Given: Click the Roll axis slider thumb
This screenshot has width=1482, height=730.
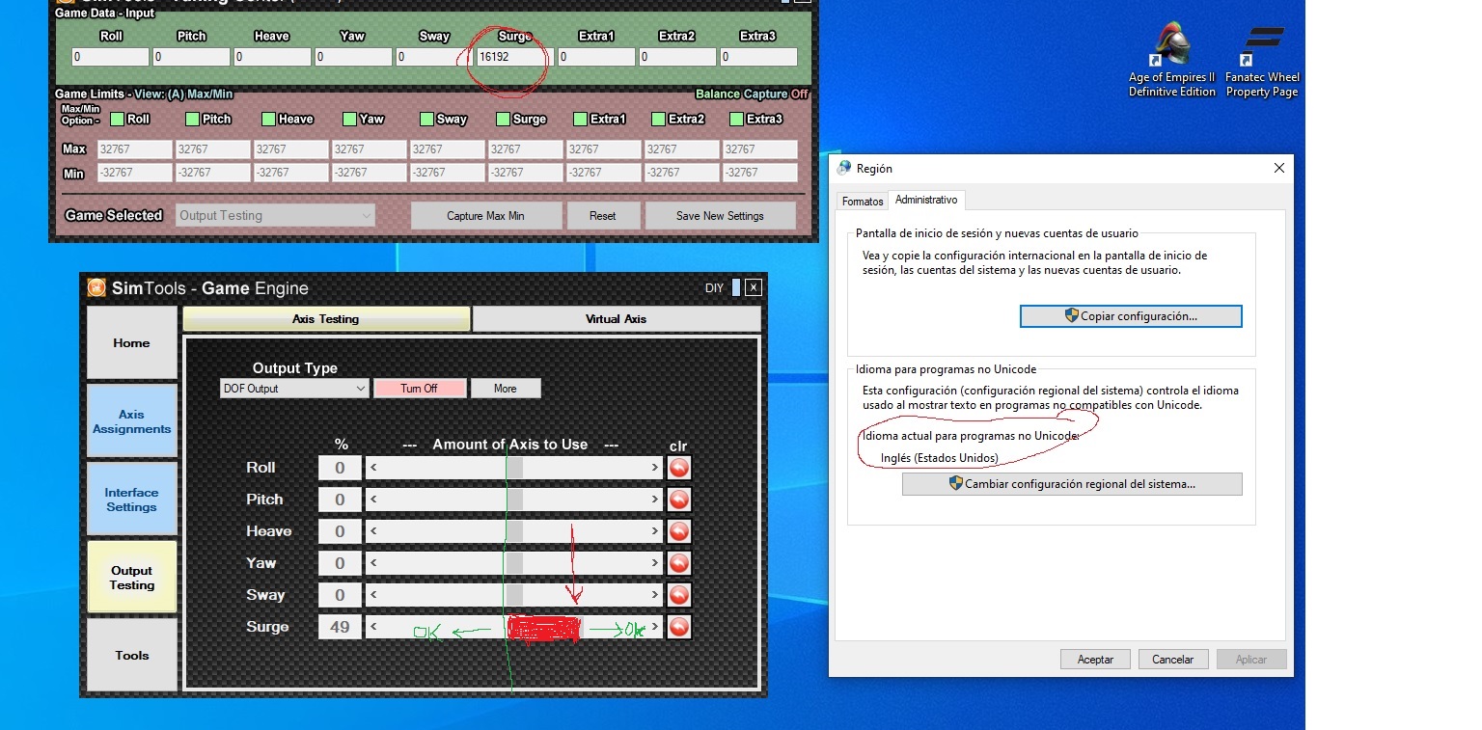Looking at the screenshot, I should [515, 468].
